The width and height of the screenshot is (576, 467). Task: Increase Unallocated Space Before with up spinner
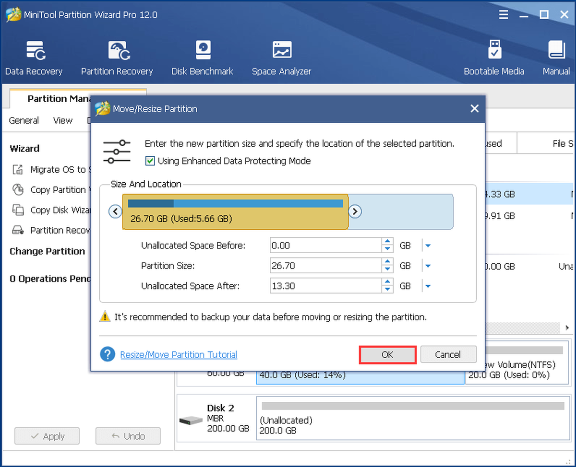(x=387, y=242)
